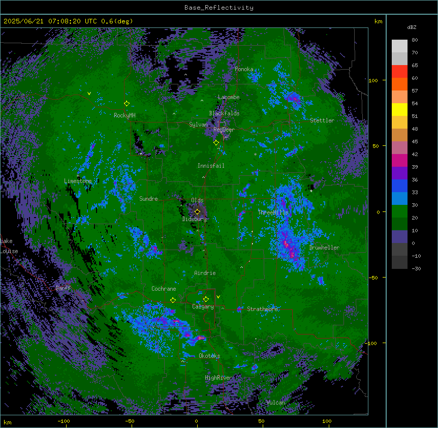Click the Base_Reflectivity title text

[219, 8]
